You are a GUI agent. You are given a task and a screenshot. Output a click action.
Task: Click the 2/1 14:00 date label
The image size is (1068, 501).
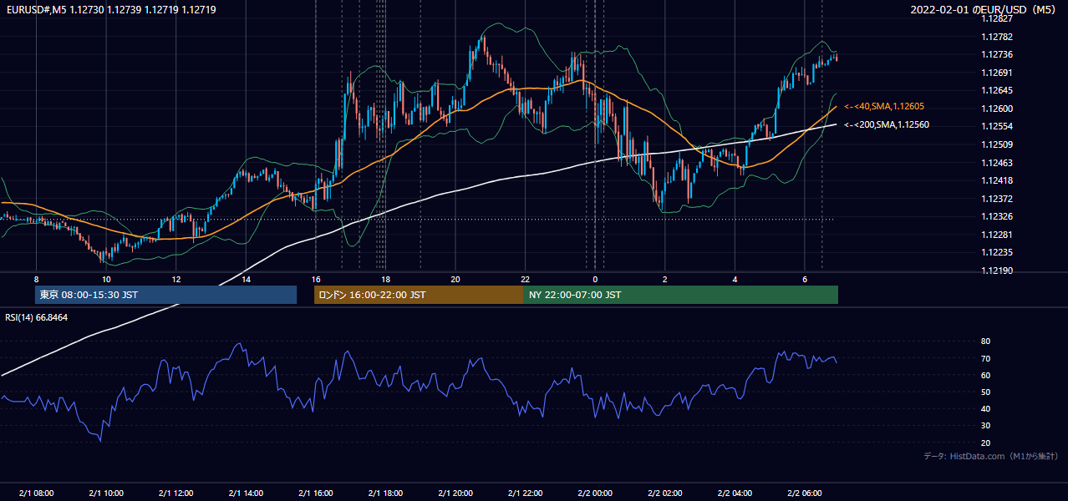point(246,493)
